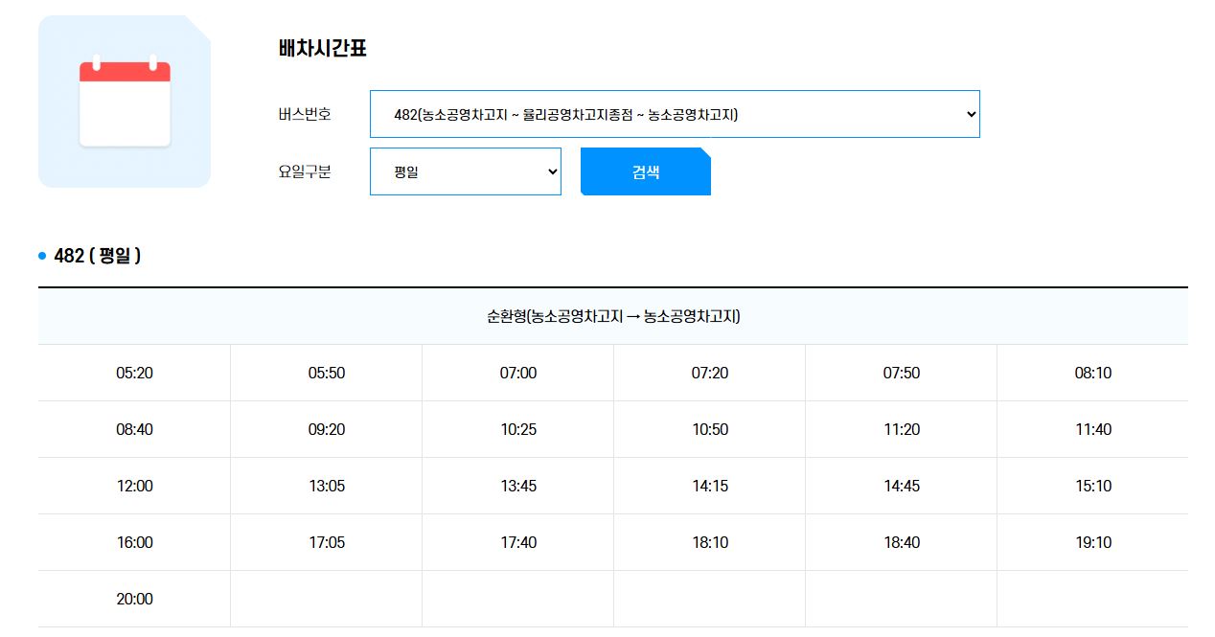Click the 12:00 timetable cell

pos(134,486)
